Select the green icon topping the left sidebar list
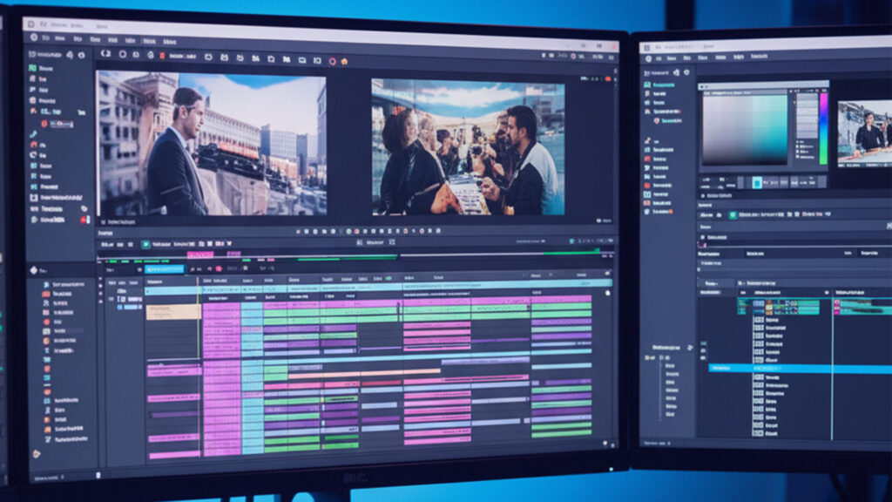892x502 pixels. (33, 66)
